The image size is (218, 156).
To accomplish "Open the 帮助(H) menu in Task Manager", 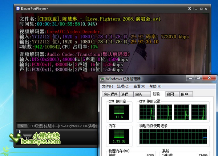I will click(x=155, y=86).
